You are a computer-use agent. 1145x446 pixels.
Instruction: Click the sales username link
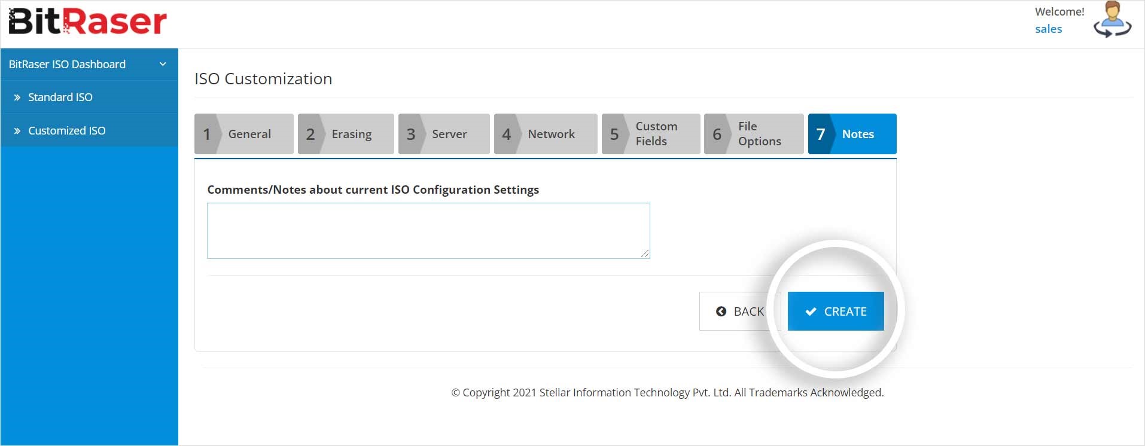(1049, 29)
